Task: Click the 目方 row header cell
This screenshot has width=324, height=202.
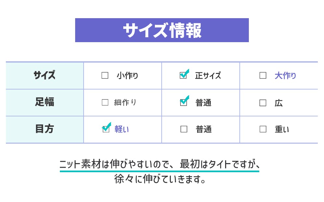Action: 45,129
